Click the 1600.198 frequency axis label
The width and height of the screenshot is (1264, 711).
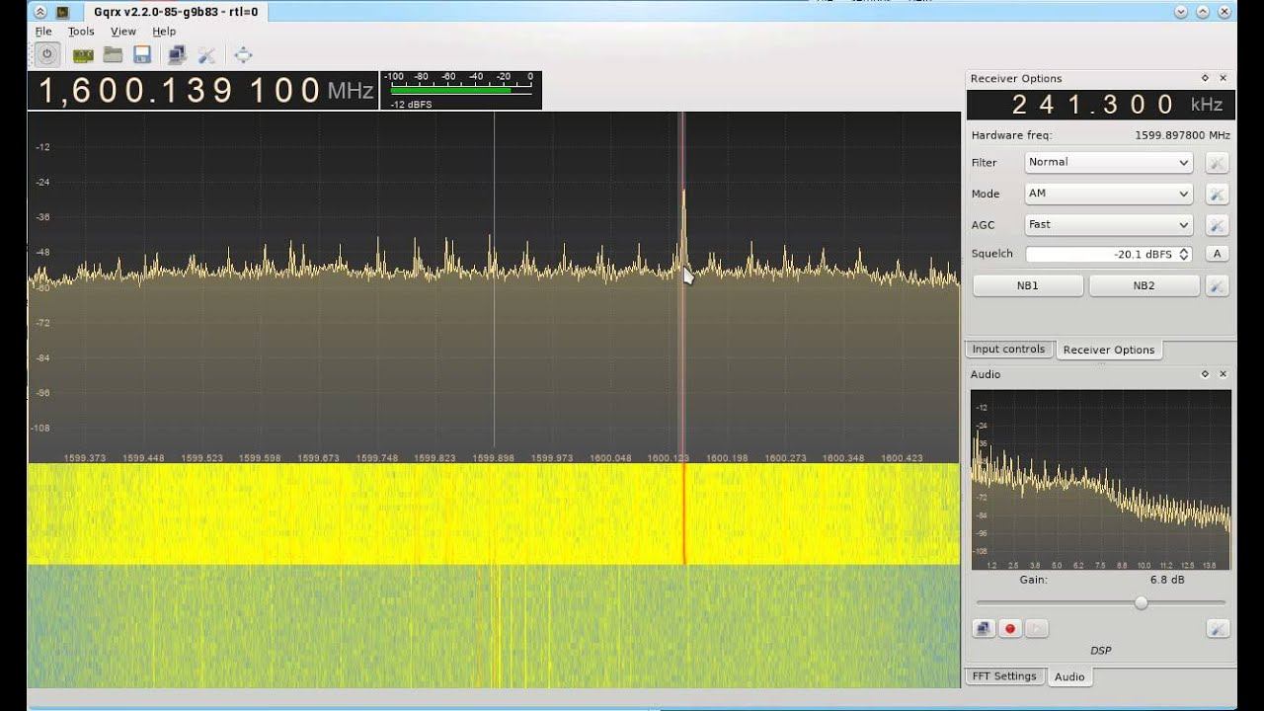[728, 458]
